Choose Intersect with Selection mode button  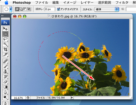[x=29, y=9]
